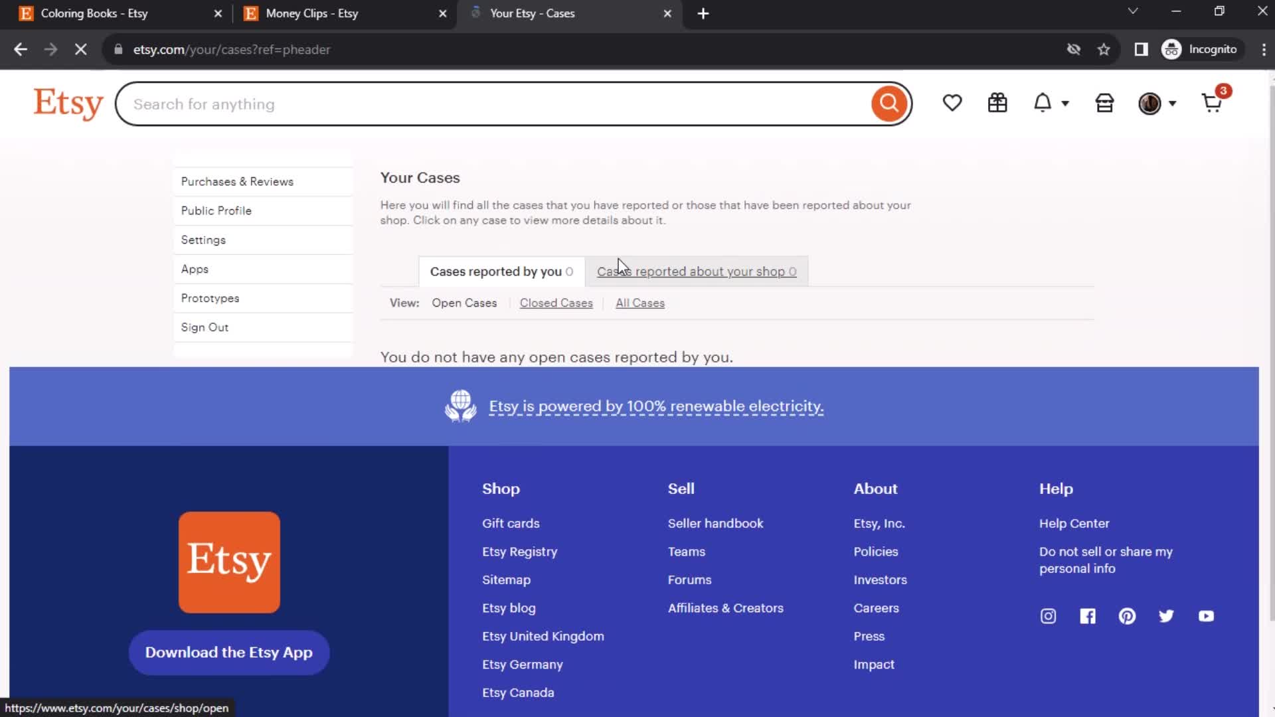Click the address bar URL
The image size is (1275, 717).
pyautogui.click(x=231, y=49)
